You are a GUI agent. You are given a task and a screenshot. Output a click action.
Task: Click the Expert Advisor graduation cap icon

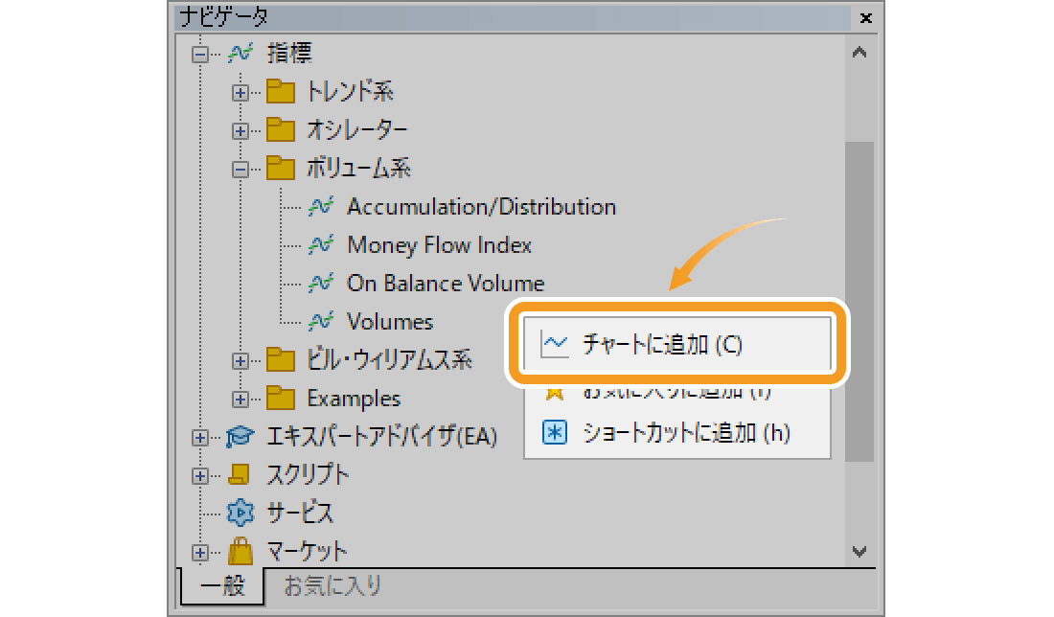(240, 437)
